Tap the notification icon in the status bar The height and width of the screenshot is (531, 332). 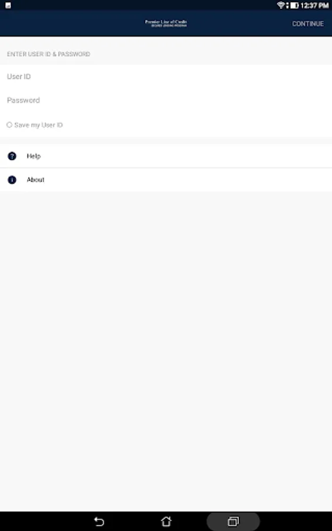(x=8, y=5)
